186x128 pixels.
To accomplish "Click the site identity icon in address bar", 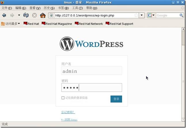I will click(51, 16).
